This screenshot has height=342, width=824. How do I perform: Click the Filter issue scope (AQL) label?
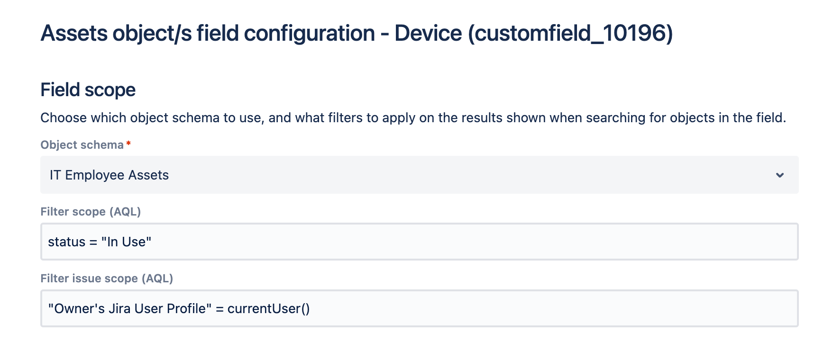(x=107, y=279)
